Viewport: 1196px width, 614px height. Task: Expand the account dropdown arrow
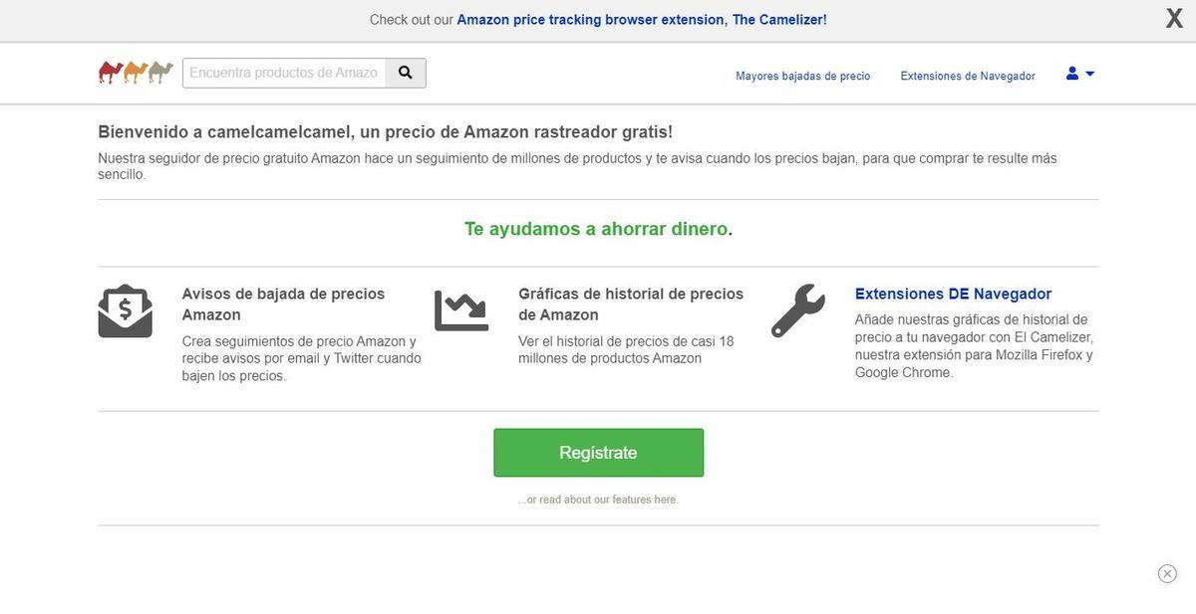coord(1089,74)
